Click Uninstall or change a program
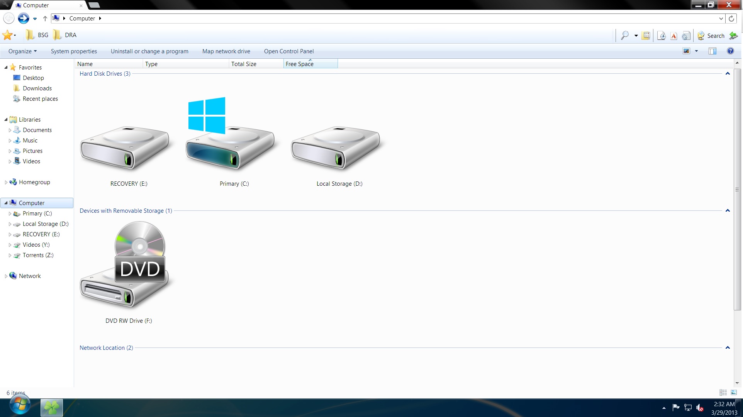743x417 pixels. (149, 51)
